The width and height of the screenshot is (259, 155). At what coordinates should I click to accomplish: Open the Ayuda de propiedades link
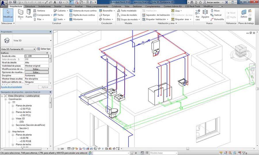pos(11,86)
